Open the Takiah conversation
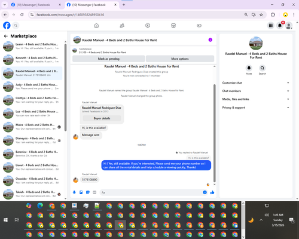The image size is (299, 239). pos(32,194)
